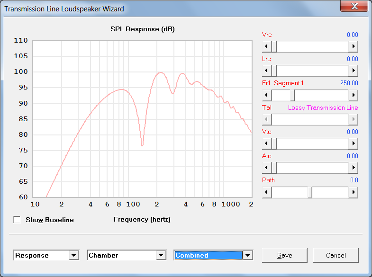Click the Cancel button
The width and height of the screenshot is (372, 277).
[x=336, y=255]
